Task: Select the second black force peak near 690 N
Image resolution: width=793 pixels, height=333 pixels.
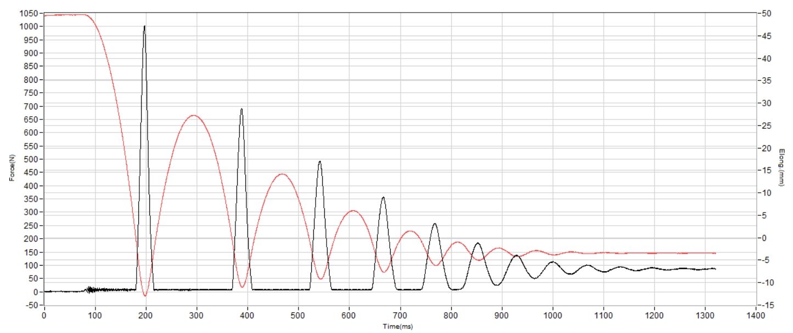Action: point(241,109)
